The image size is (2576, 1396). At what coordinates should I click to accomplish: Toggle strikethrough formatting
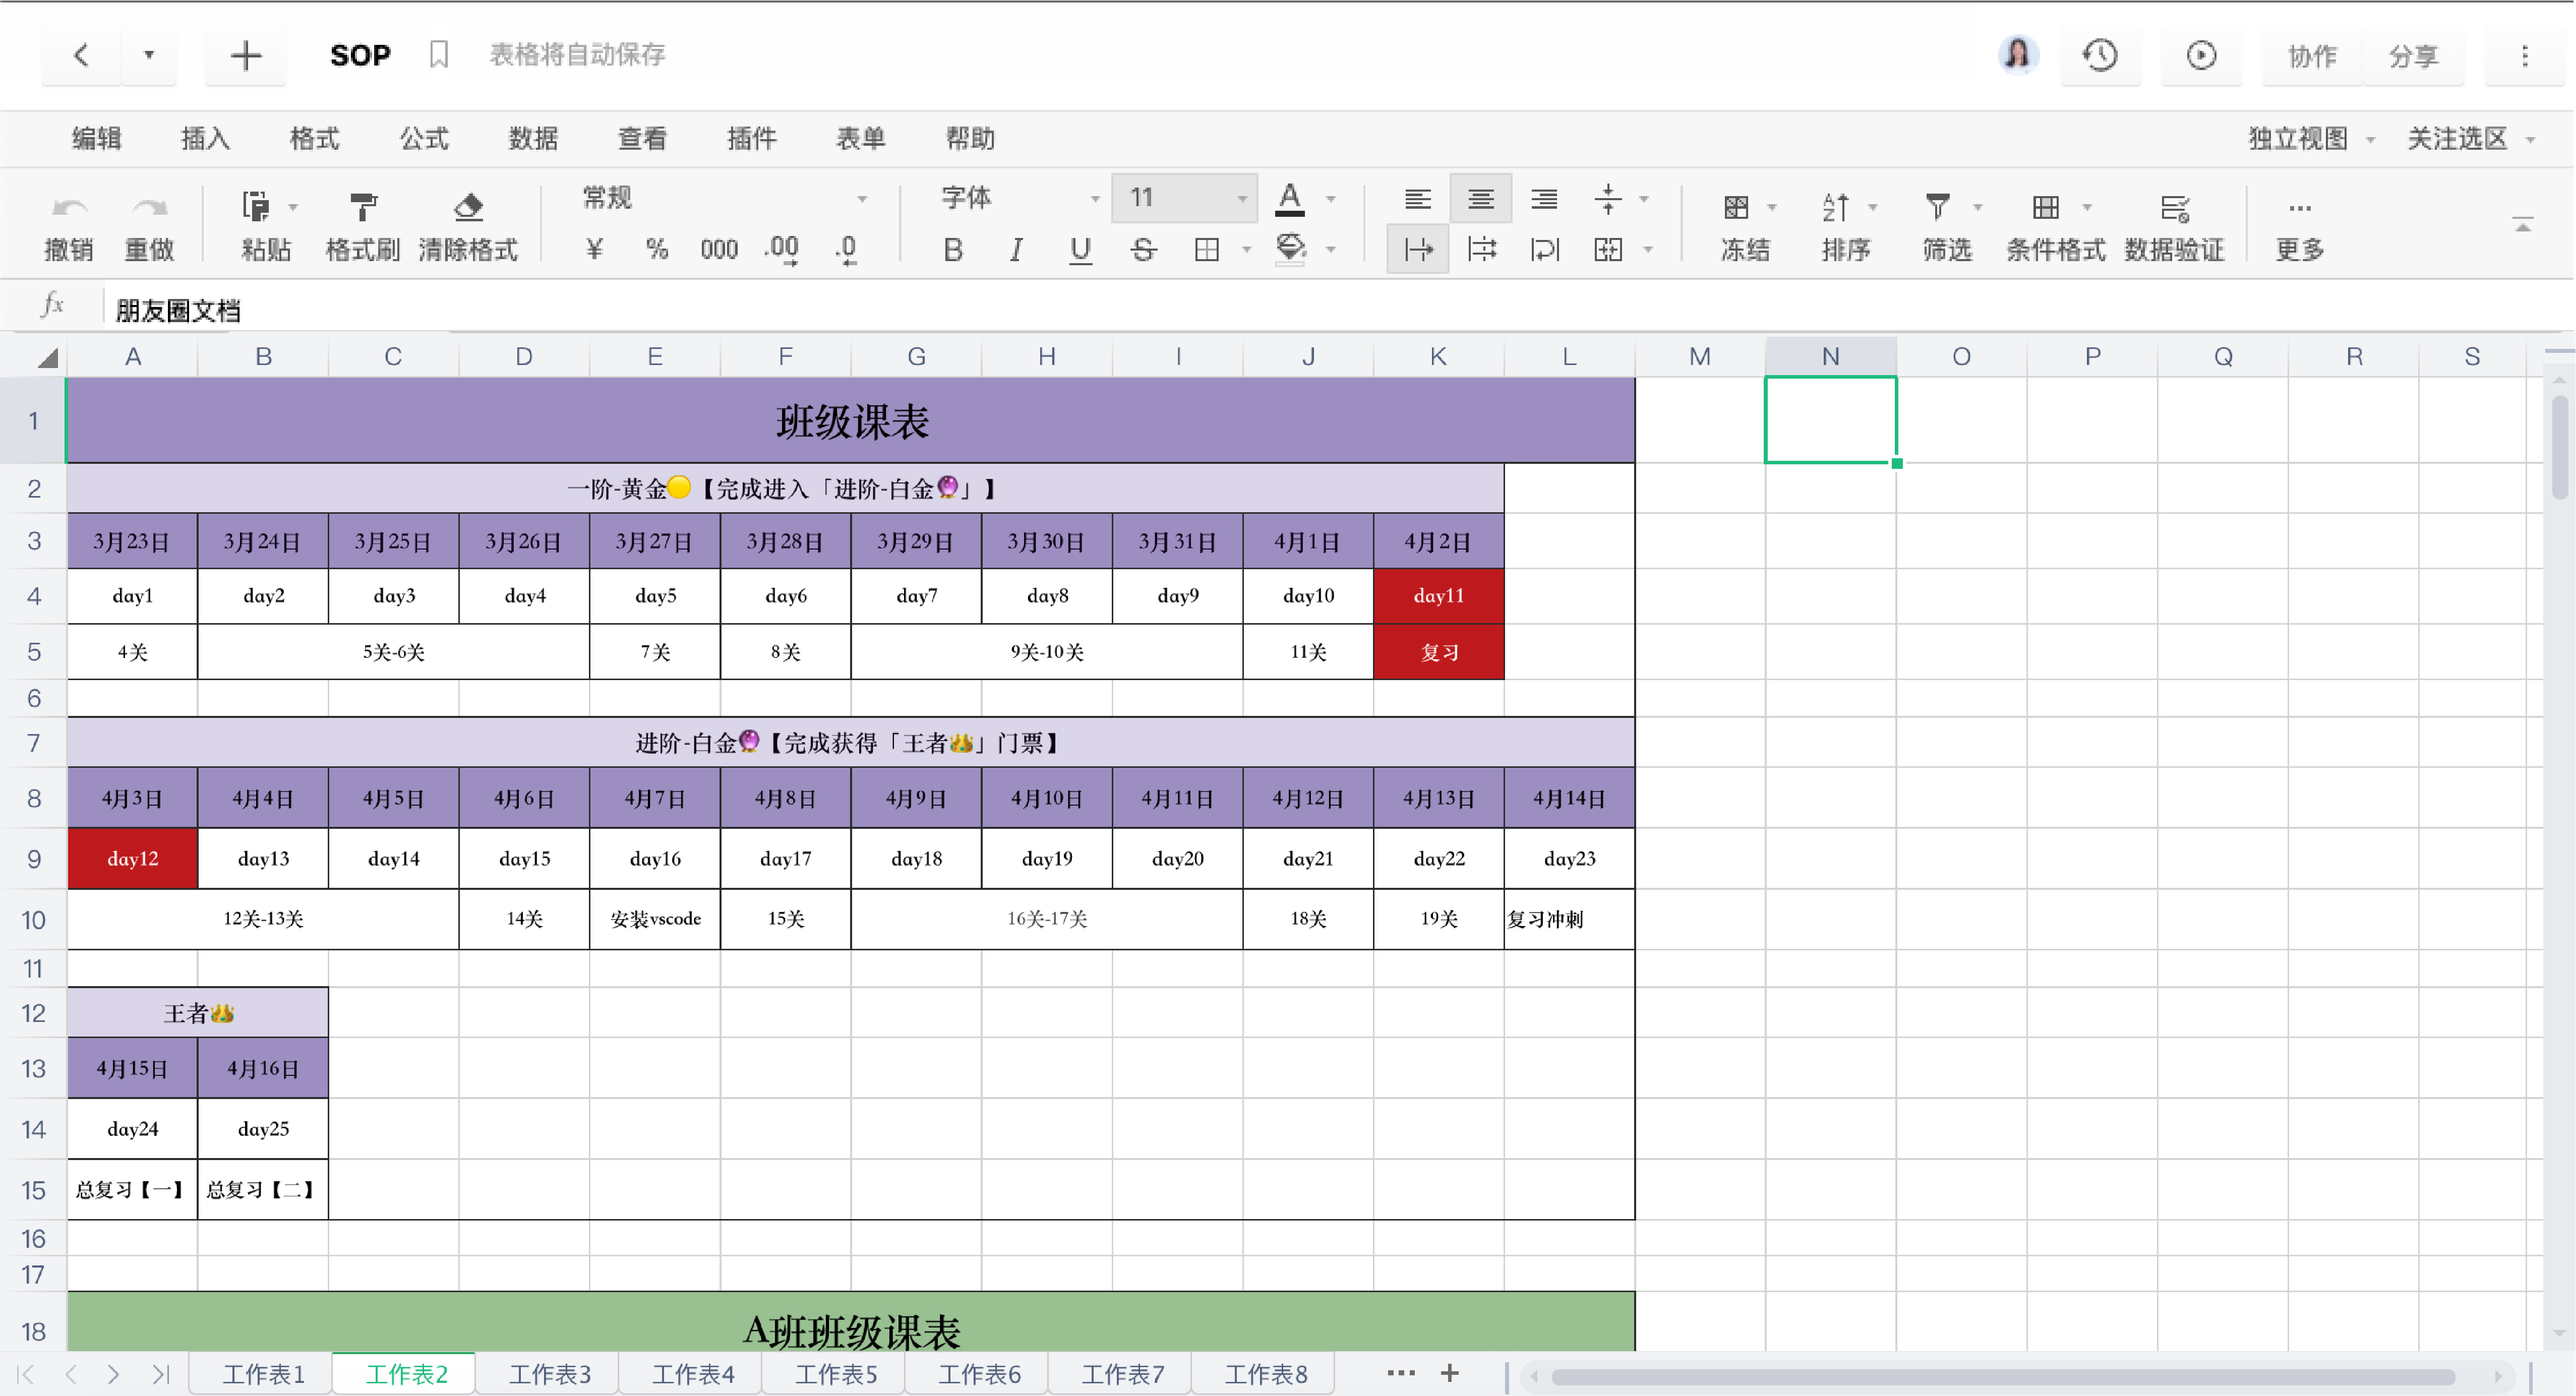1143,249
